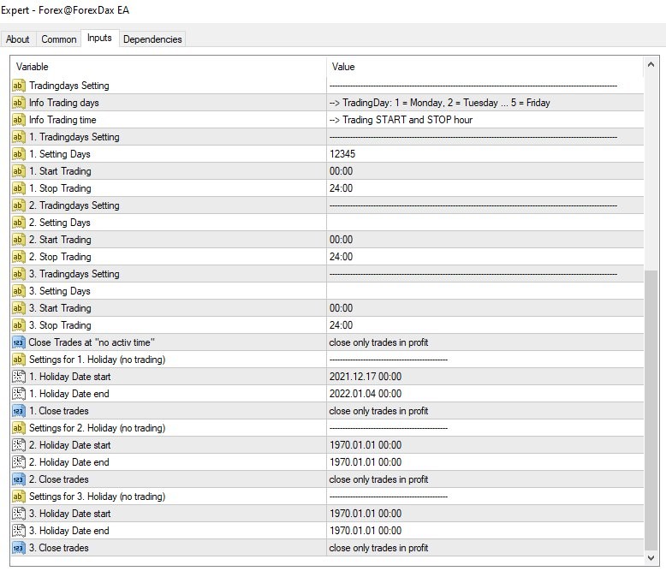
Task: Open the 2. Close trades value dropdown
Action: (485, 479)
